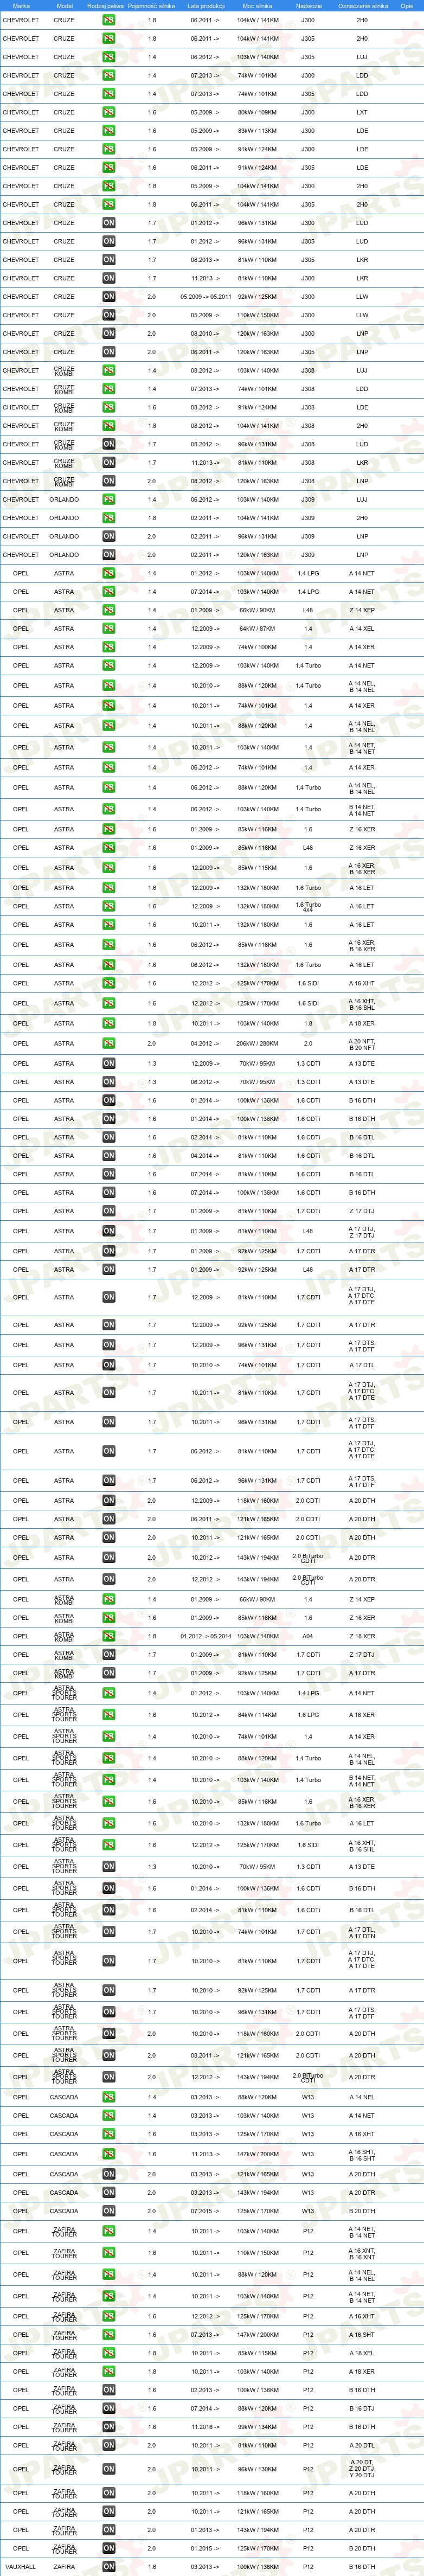Viewport: 424px width, 2576px height.
Task: Select the '1.6 Turbo 4x4' body cell
Action: point(308,907)
